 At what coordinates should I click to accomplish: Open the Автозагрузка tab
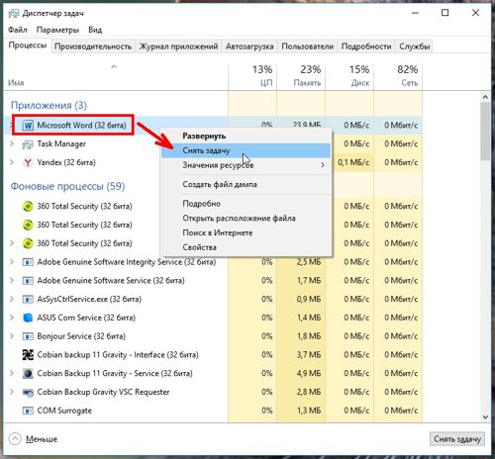[249, 46]
